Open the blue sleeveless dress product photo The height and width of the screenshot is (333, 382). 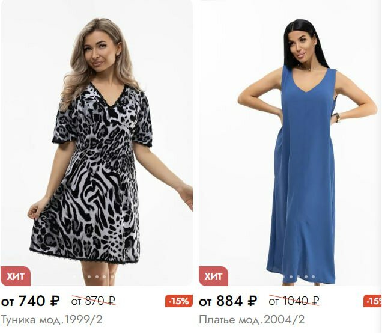tap(290, 142)
